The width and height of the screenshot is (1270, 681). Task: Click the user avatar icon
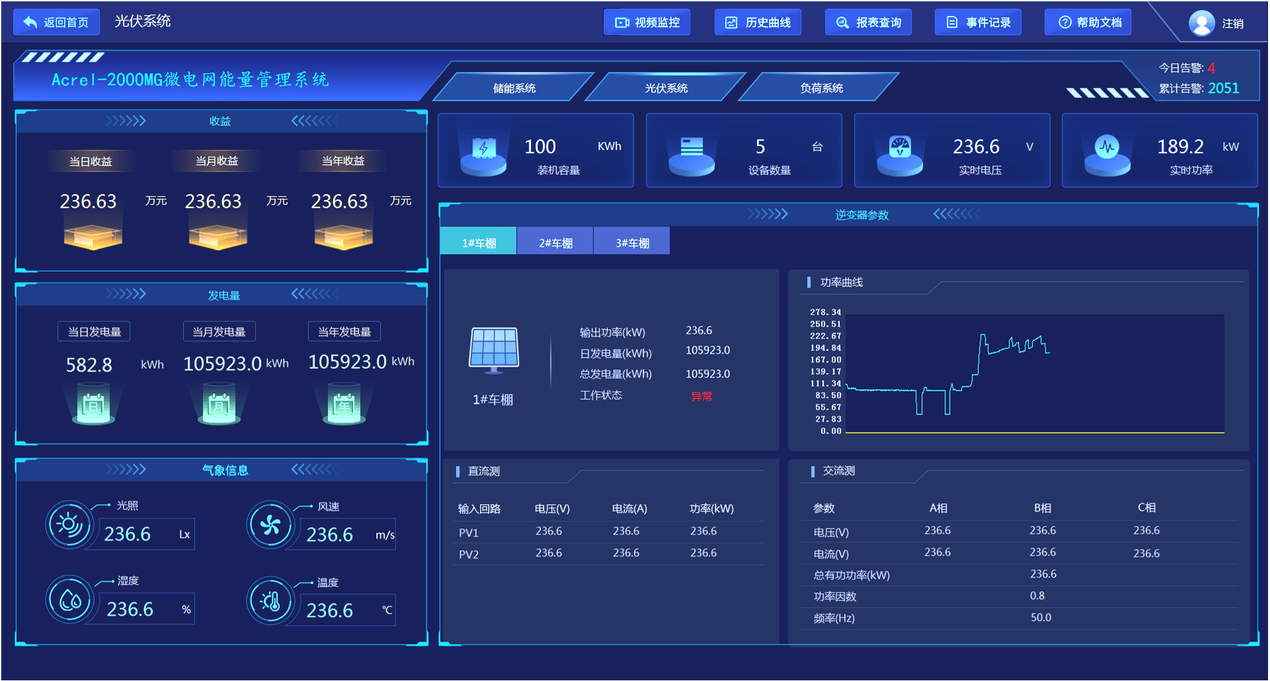pos(1201,23)
